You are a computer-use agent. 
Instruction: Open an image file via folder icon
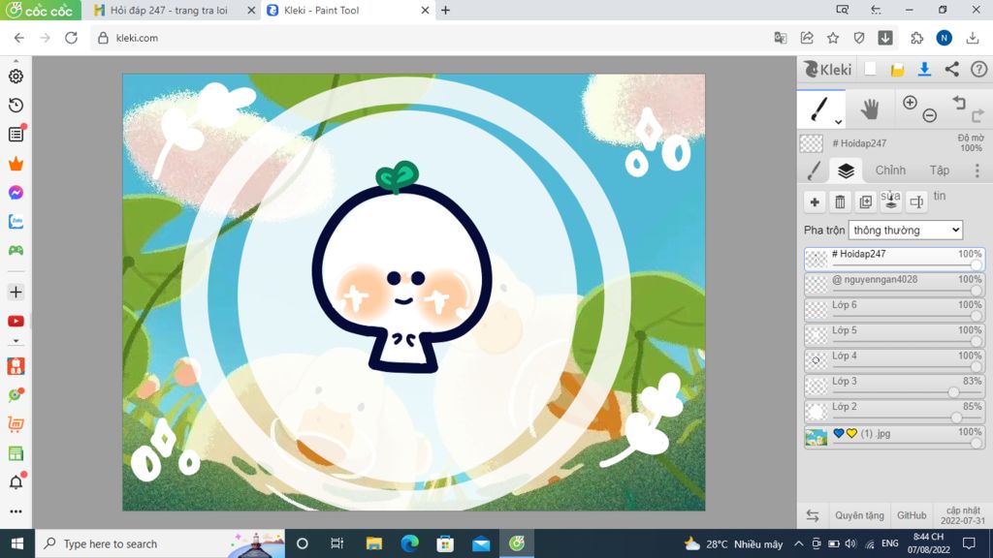click(897, 70)
